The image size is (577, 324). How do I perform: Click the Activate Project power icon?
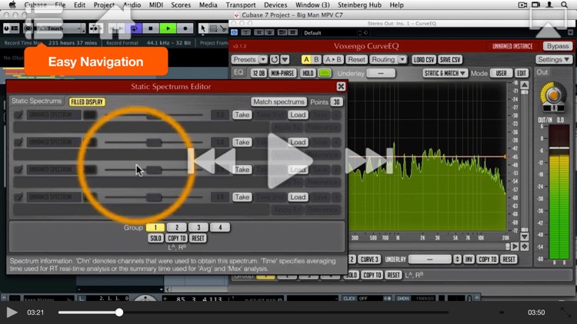pyautogui.click(x=6, y=28)
